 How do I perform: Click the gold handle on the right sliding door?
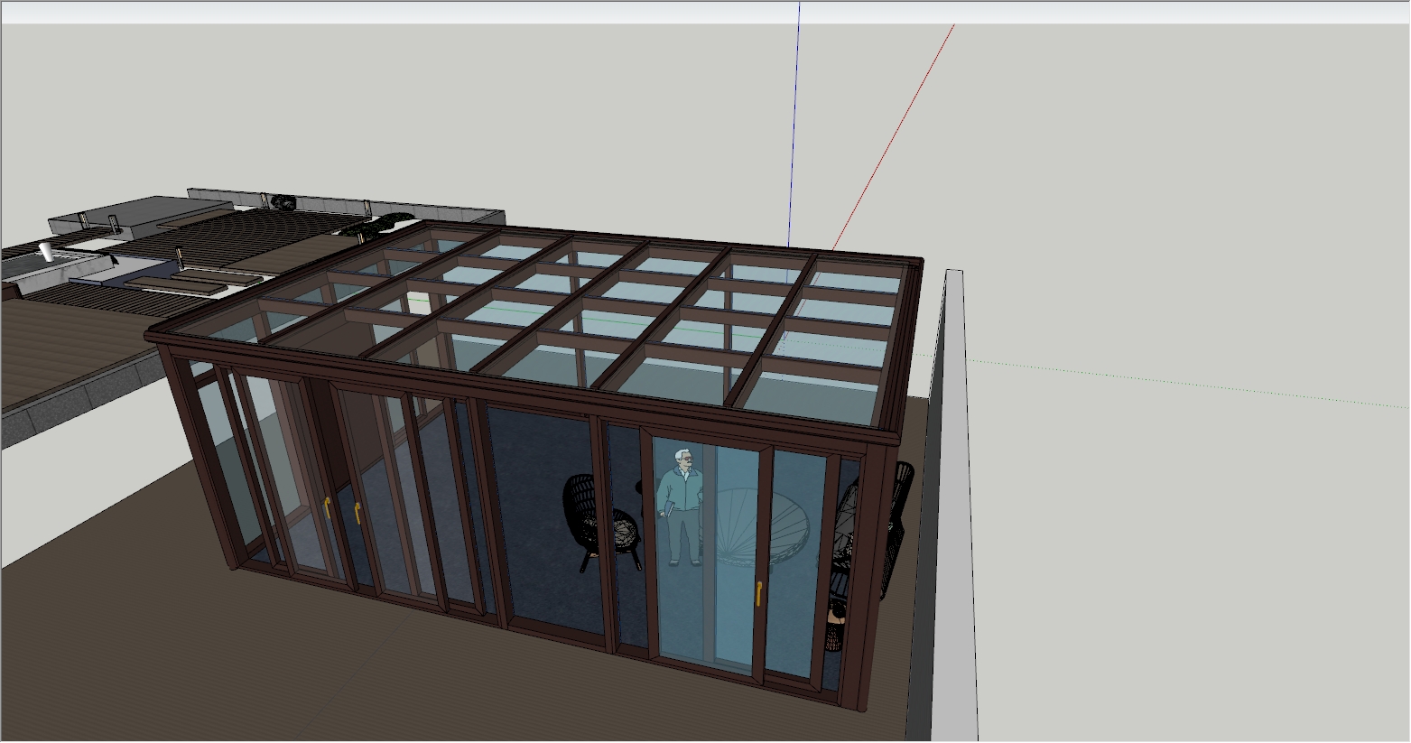pos(758,593)
